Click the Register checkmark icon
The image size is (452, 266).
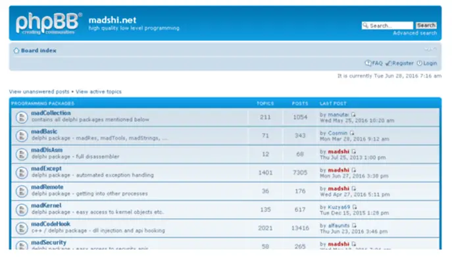point(388,63)
